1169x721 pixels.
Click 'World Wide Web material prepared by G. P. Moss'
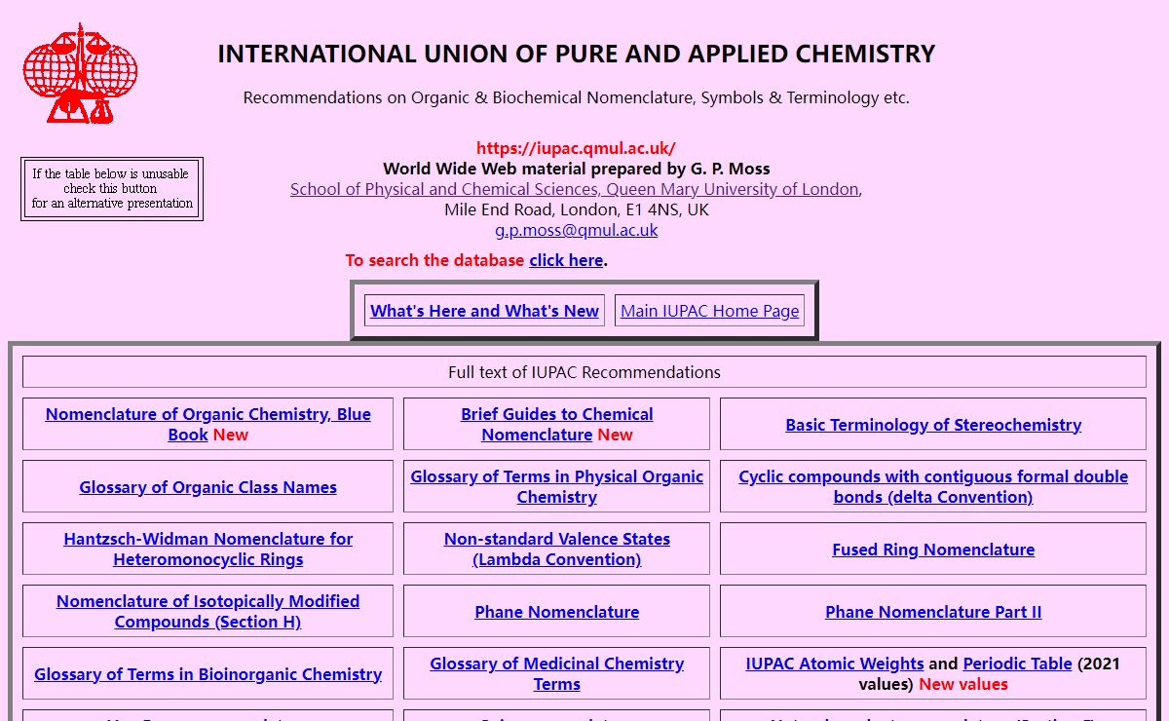pyautogui.click(x=576, y=169)
